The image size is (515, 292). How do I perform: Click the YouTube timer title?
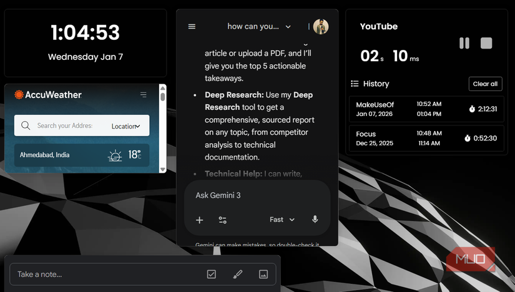point(379,27)
